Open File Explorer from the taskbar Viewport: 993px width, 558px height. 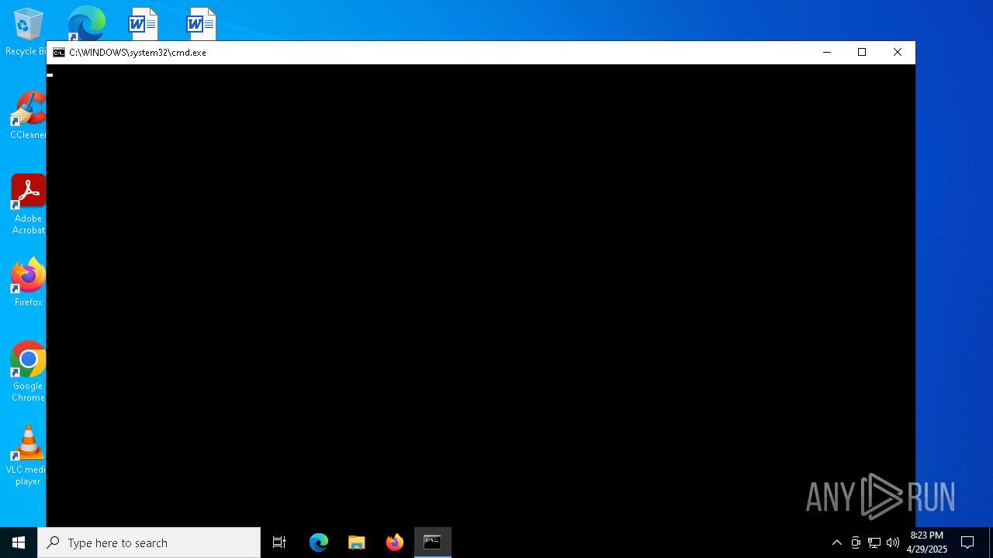[357, 542]
